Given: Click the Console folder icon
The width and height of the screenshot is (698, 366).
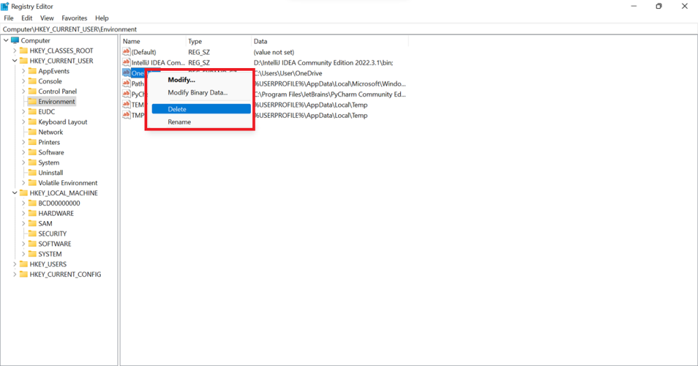Looking at the screenshot, I should (x=32, y=81).
